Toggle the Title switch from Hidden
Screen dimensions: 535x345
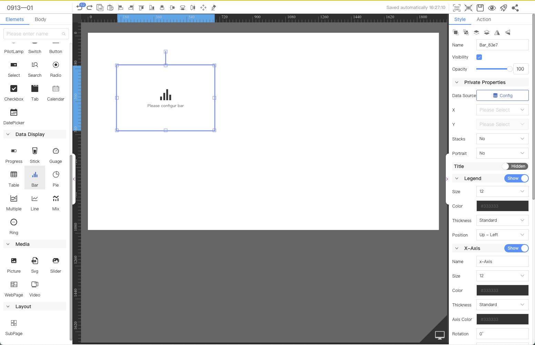pos(515,166)
